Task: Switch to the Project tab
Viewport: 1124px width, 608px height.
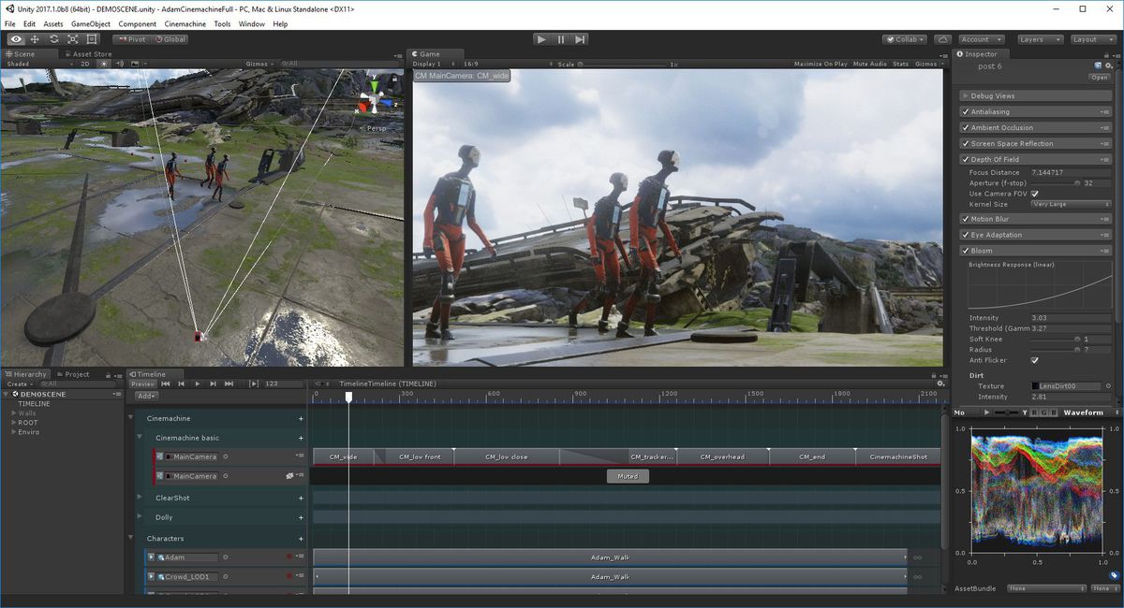Action: 72,374
